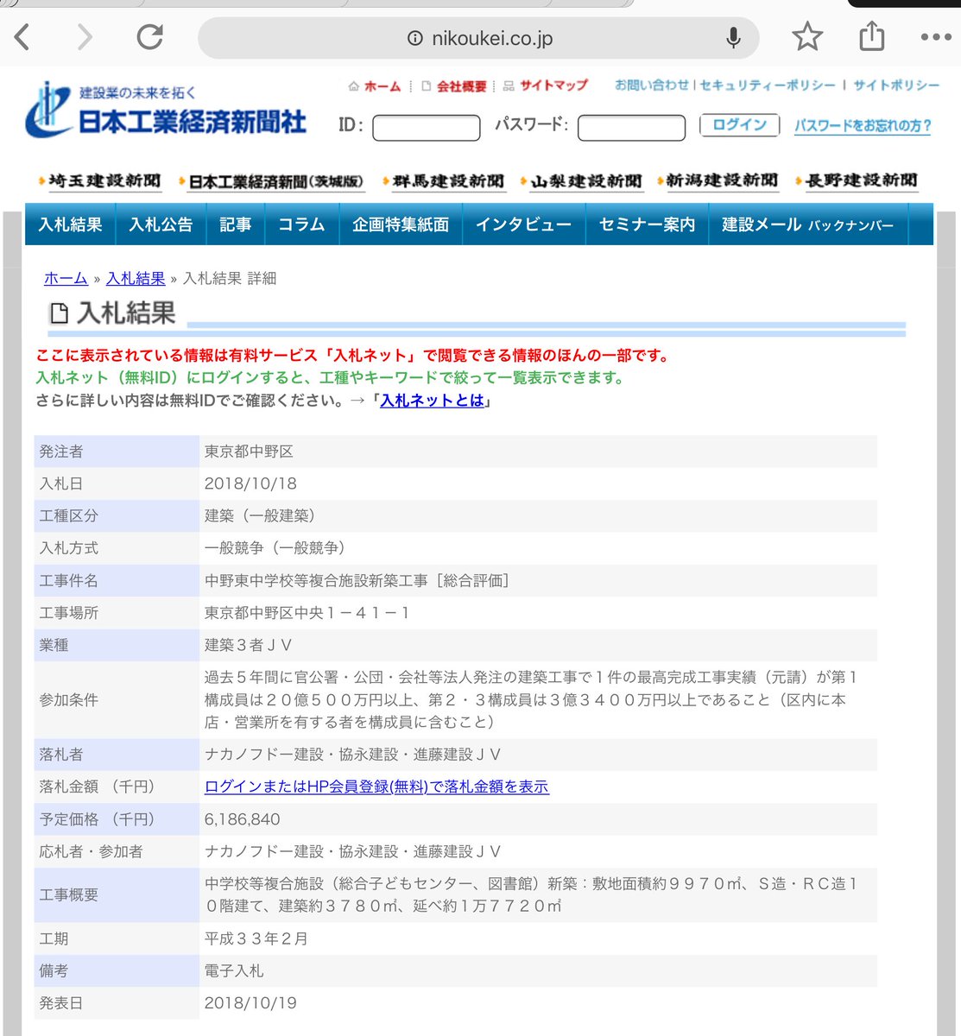Click the login link to show 落札金額
Screen dimensions: 961x1036
point(376,786)
